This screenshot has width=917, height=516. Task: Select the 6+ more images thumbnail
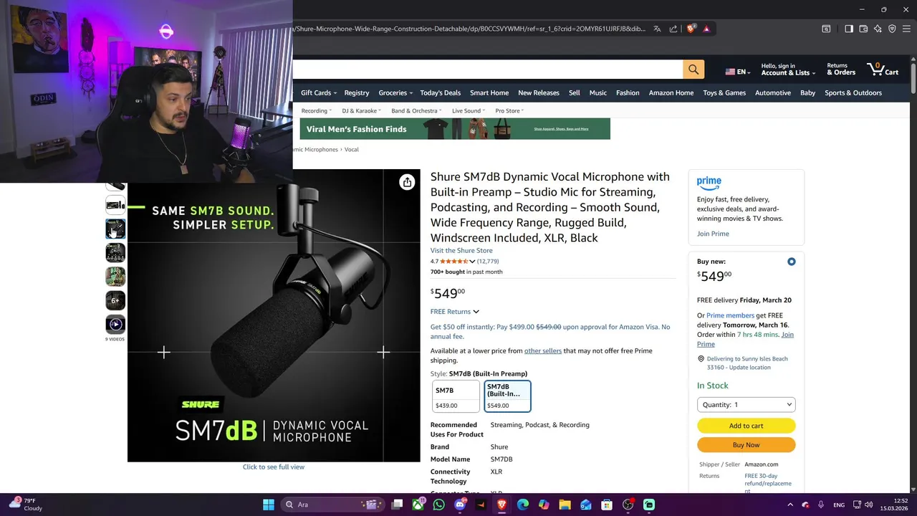coord(115,300)
